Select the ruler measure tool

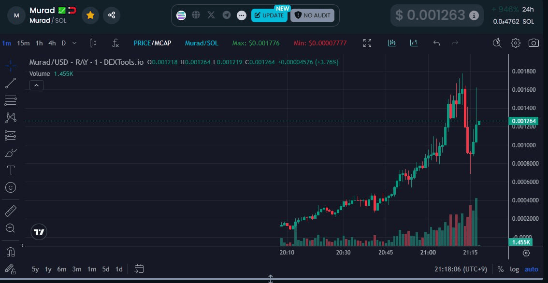(11, 211)
